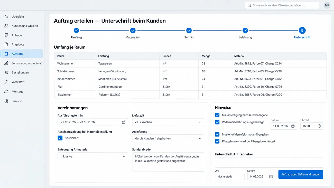Click material Art.-Nr. 3390 cell
334x188 pixels.
(x=279, y=87)
